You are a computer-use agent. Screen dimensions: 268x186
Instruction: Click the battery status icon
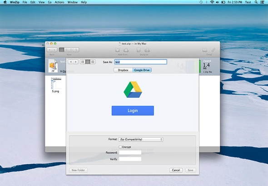223,2
